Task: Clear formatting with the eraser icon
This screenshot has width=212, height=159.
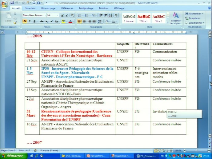Action: point(72,15)
